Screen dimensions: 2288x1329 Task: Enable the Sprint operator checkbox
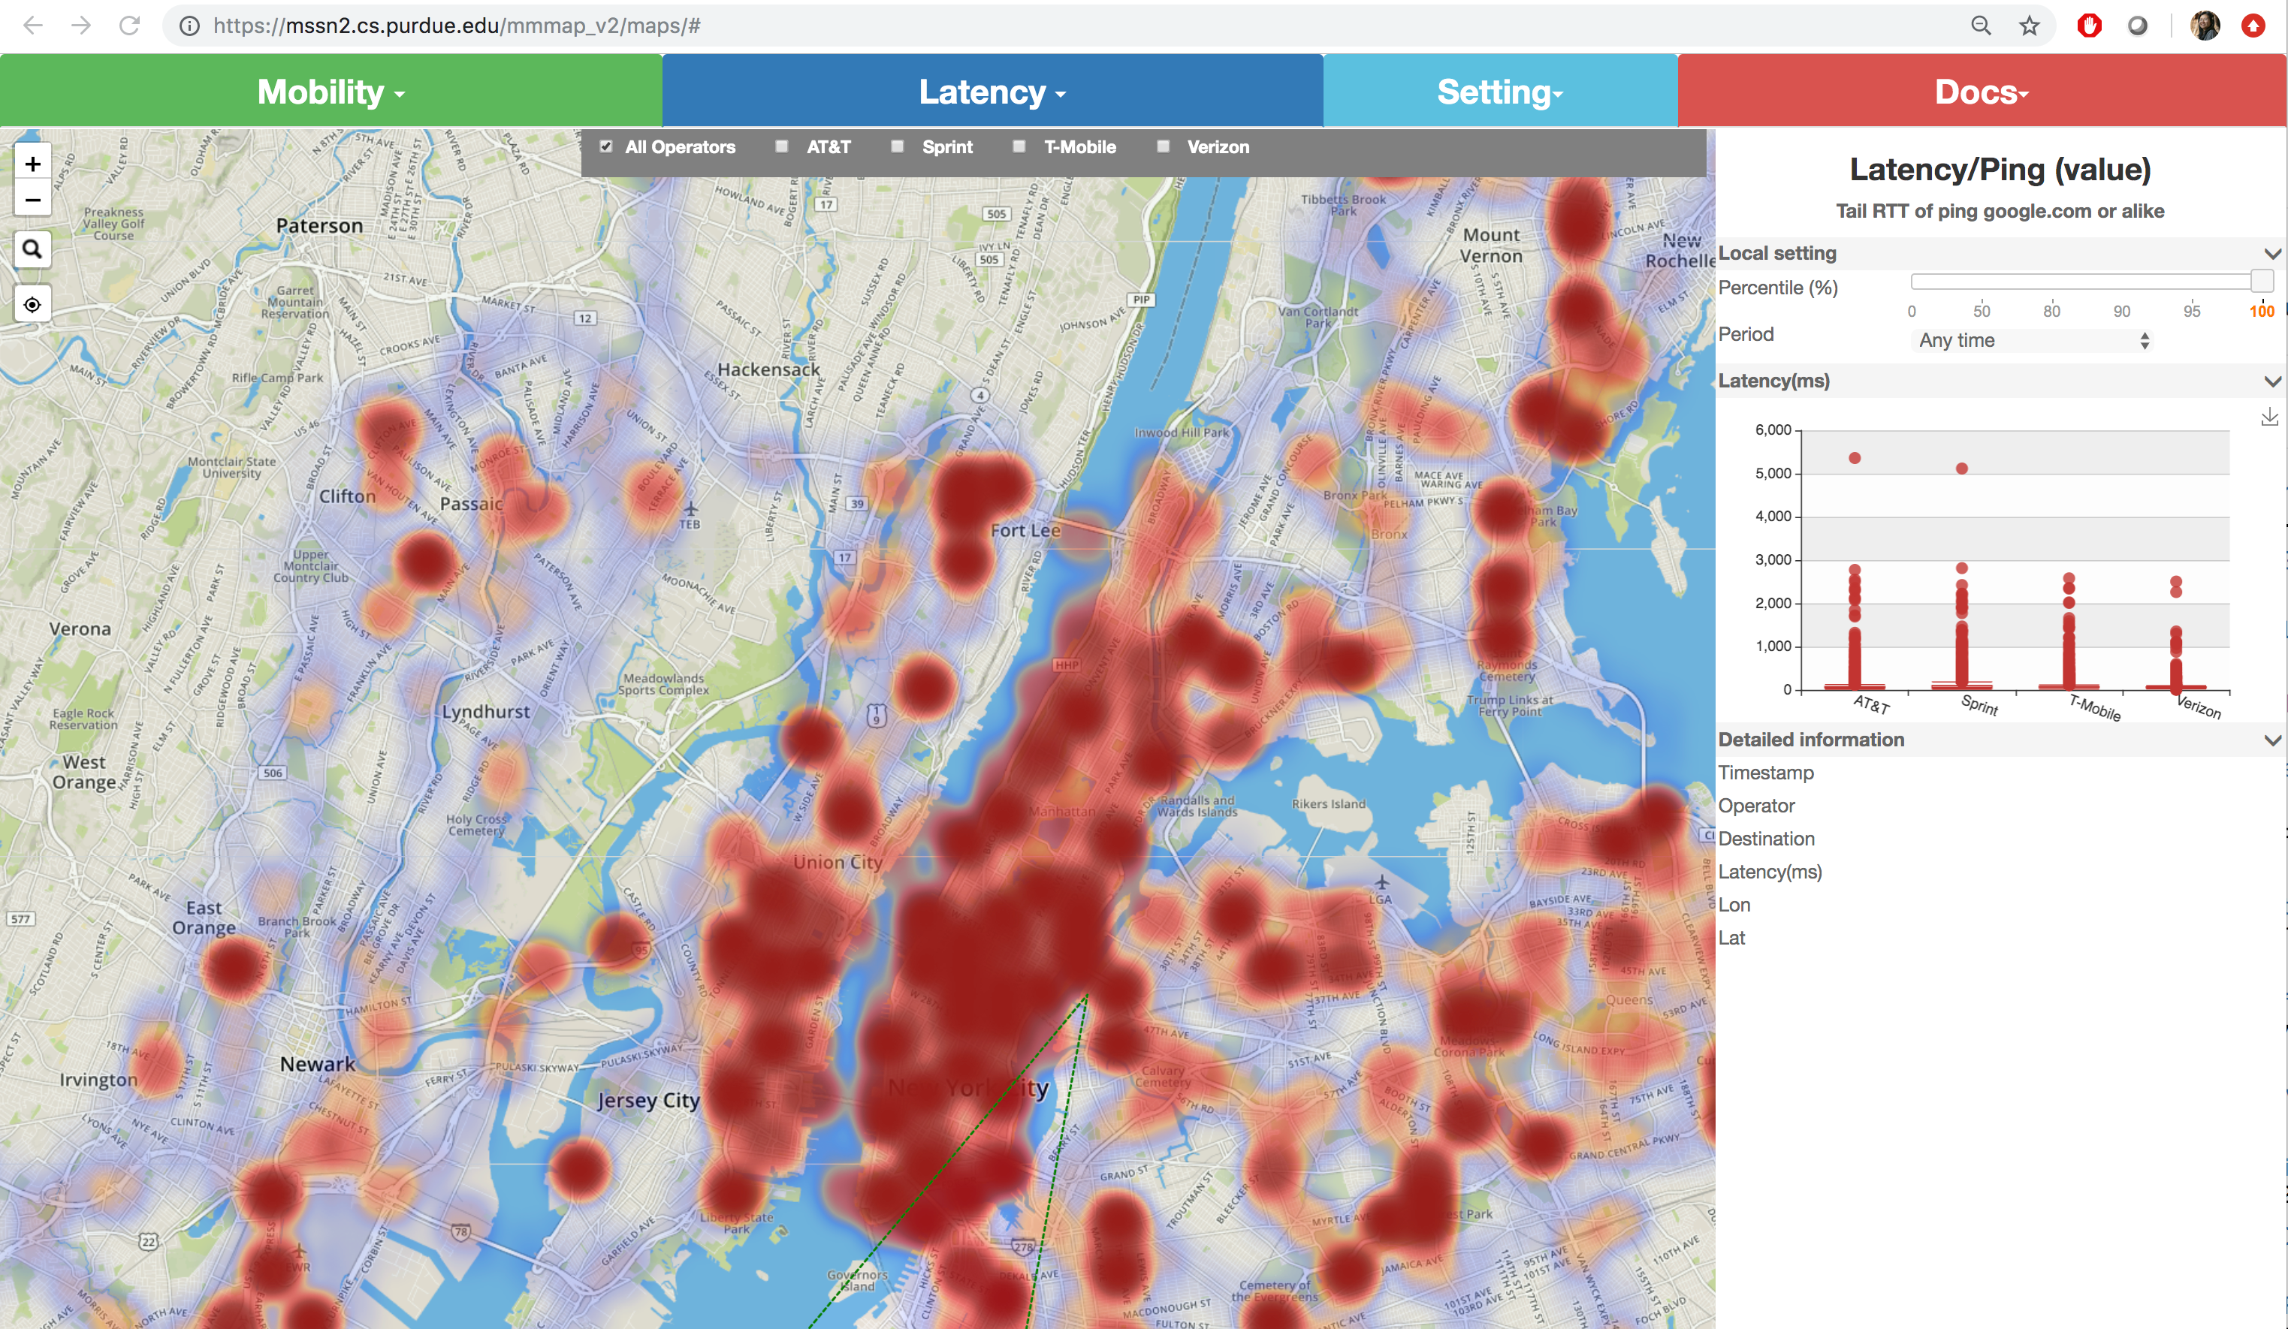(897, 146)
